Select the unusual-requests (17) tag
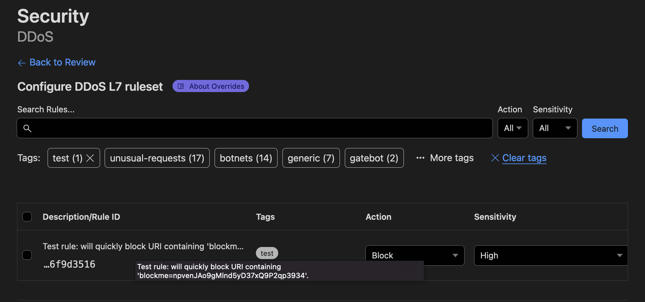This screenshot has width=645, height=302. tap(157, 158)
